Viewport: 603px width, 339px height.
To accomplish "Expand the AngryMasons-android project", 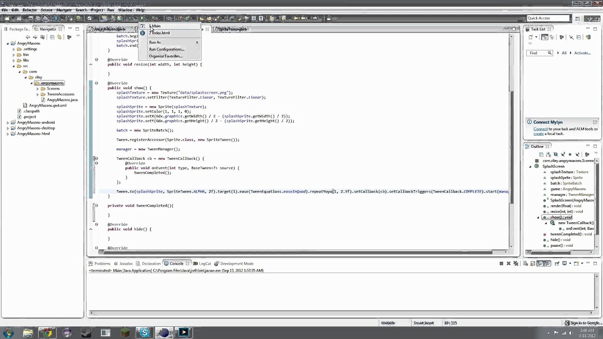I will (8, 122).
